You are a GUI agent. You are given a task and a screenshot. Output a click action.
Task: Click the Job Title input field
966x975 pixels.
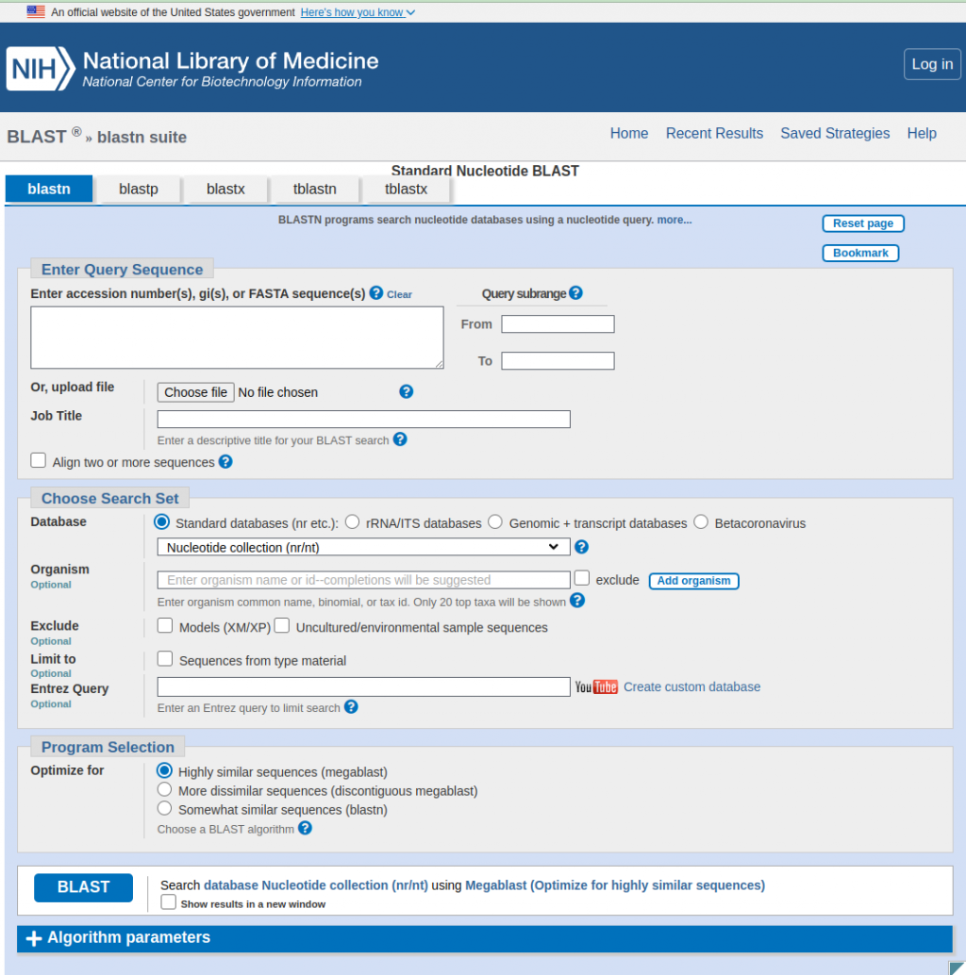click(364, 419)
